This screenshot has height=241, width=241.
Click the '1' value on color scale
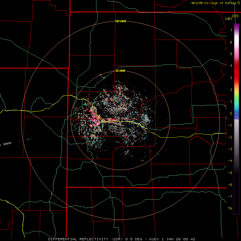coord(231,101)
